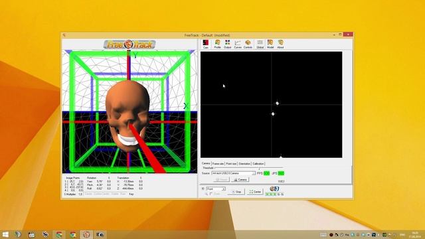The width and height of the screenshot is (425, 239).
Task: Click the magnifier zoom icon
Action: [207, 194]
